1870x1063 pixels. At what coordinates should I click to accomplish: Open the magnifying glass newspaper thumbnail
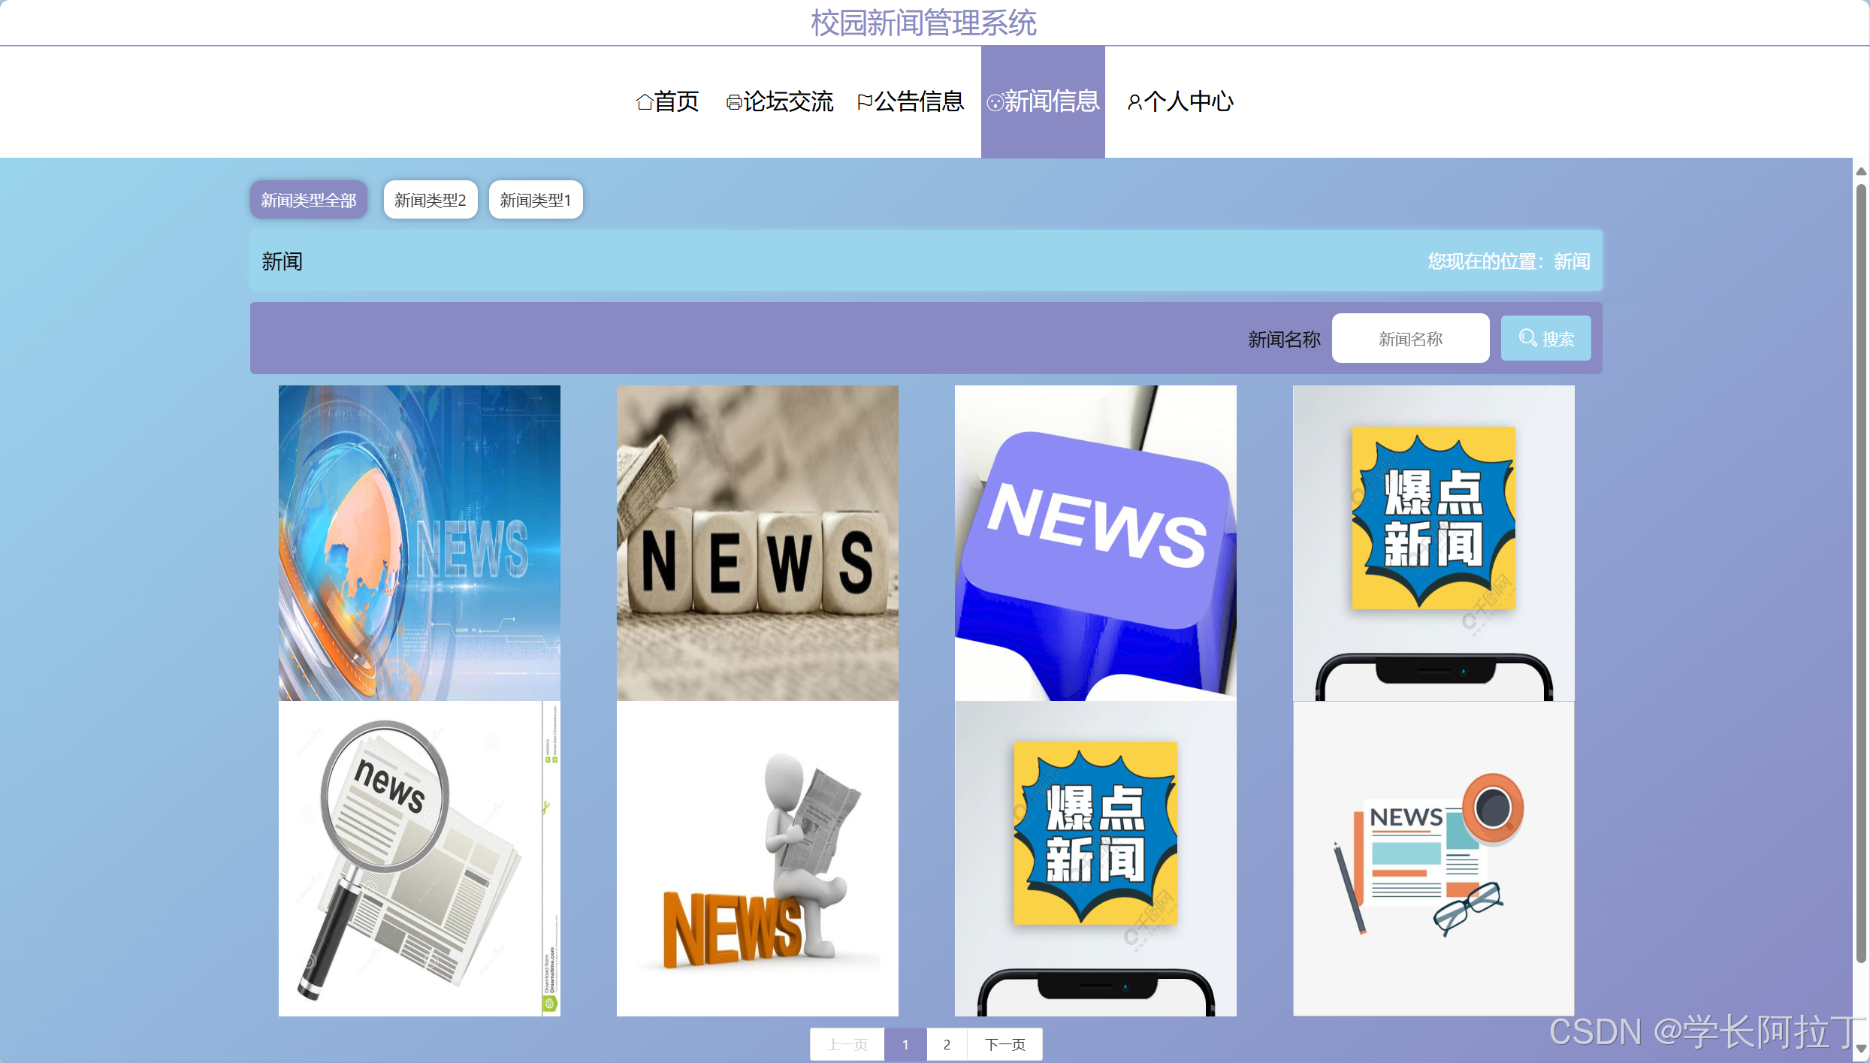[419, 858]
